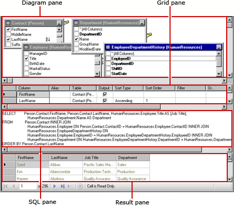The width and height of the screenshot is (234, 207).
Task: Select the Sales department result cell
Action: pyautogui.click(x=133, y=164)
